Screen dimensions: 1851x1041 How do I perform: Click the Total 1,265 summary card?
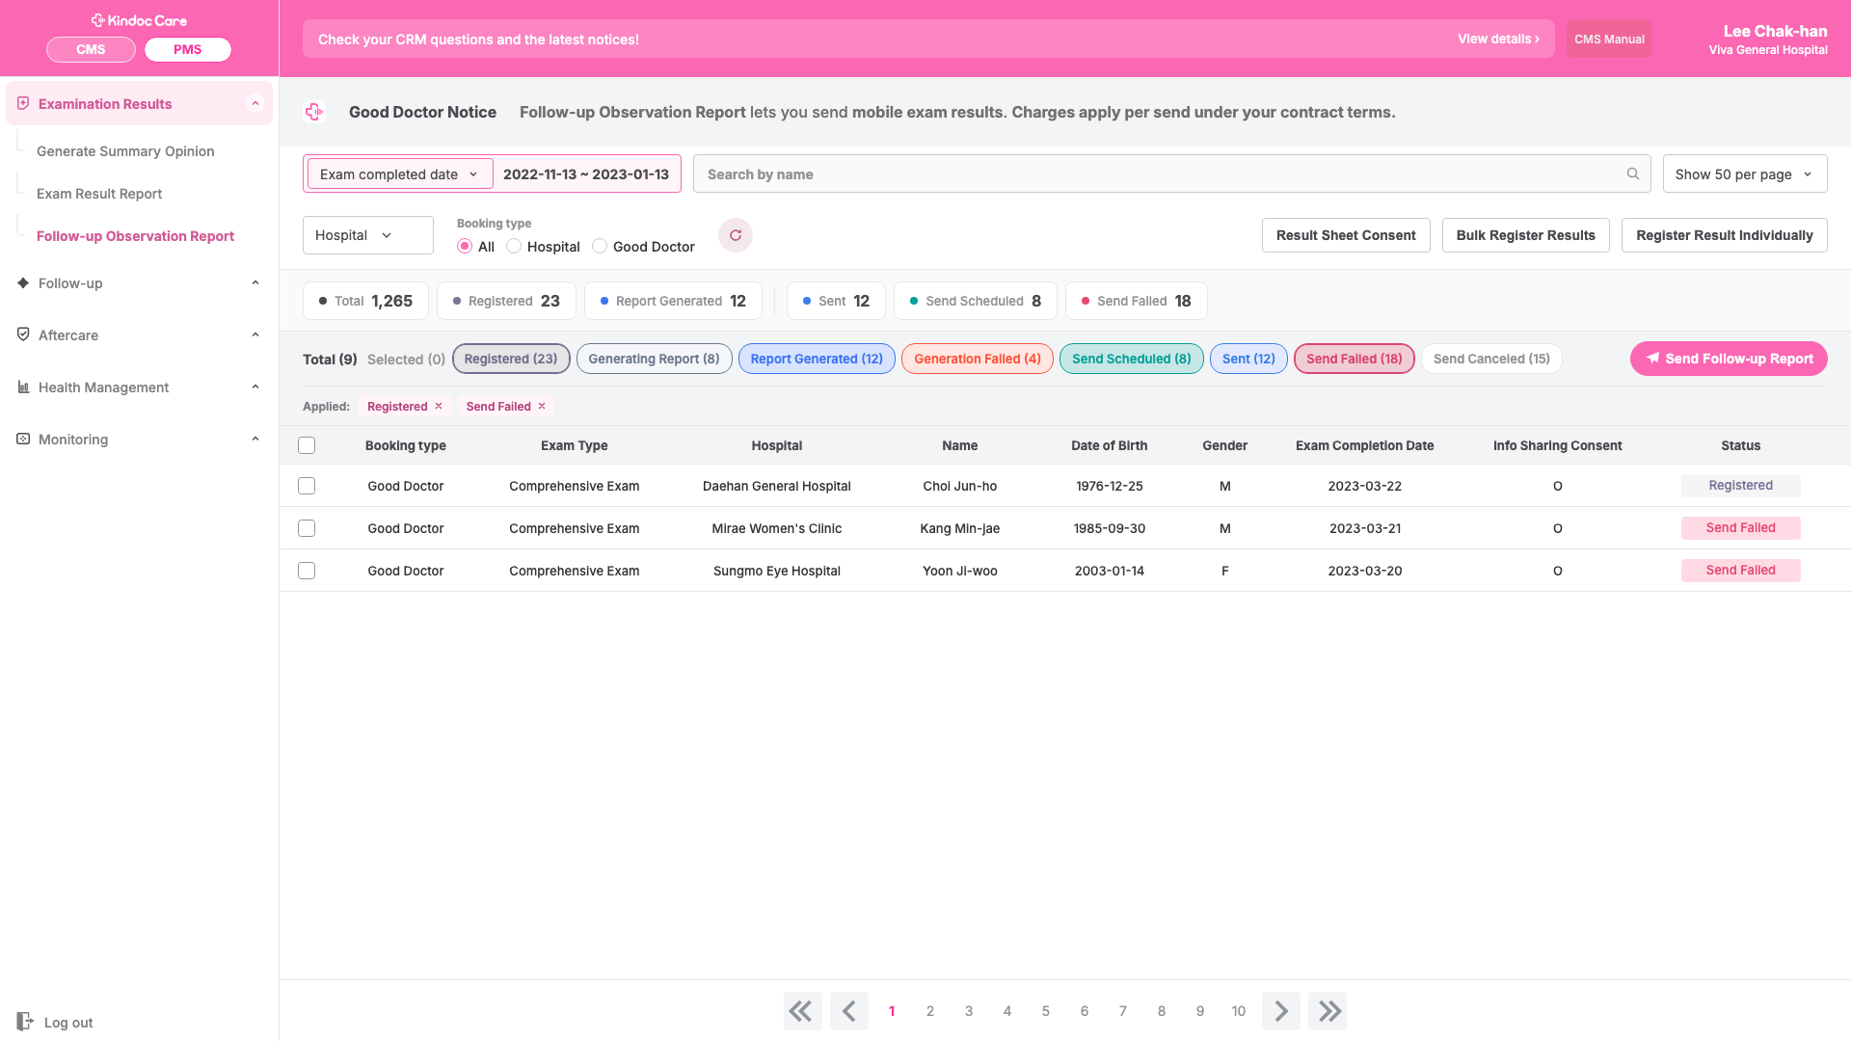(x=365, y=301)
